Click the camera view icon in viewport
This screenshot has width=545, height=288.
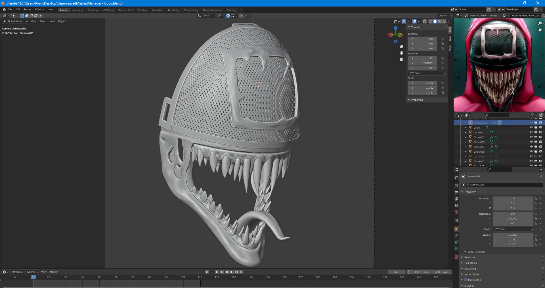tap(401, 59)
